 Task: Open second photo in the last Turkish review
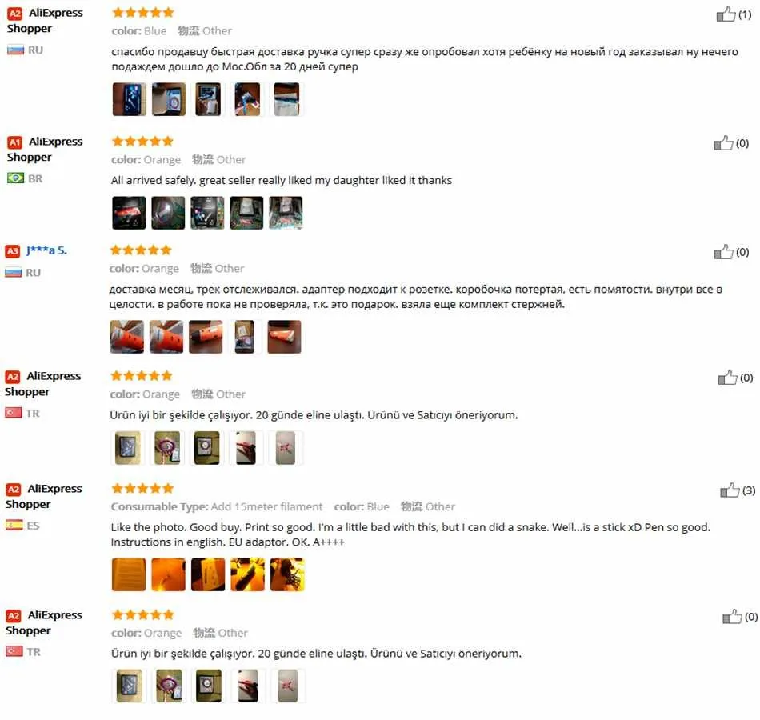[169, 686]
